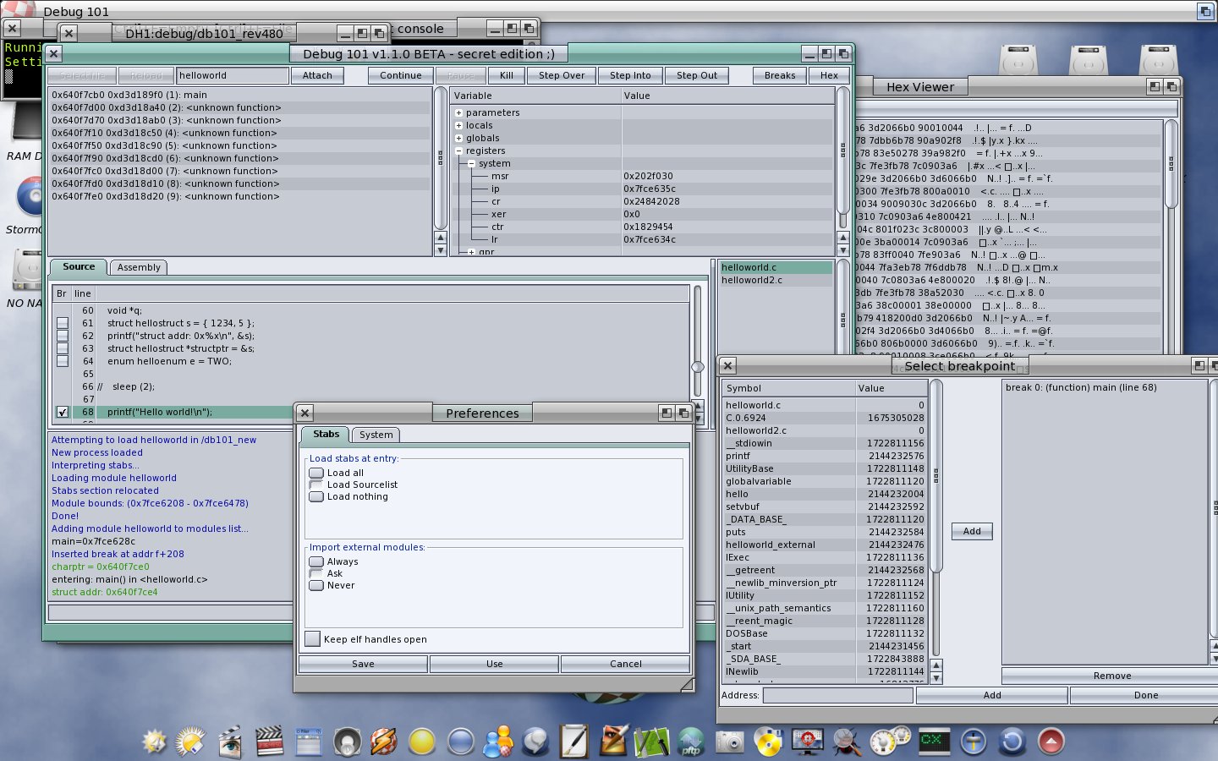1218x761 pixels.
Task: Click down arrow of stack trace scrollbar
Action: (x=440, y=250)
